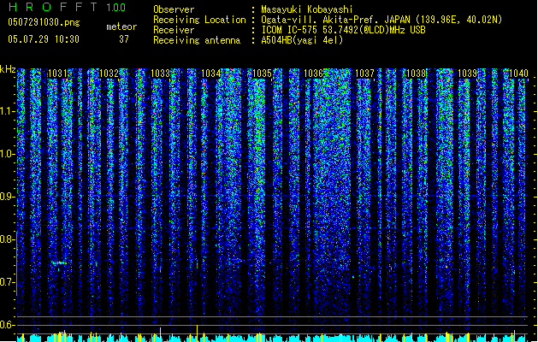
Task: Click the 1034 time marker
Action: pyautogui.click(x=210, y=74)
